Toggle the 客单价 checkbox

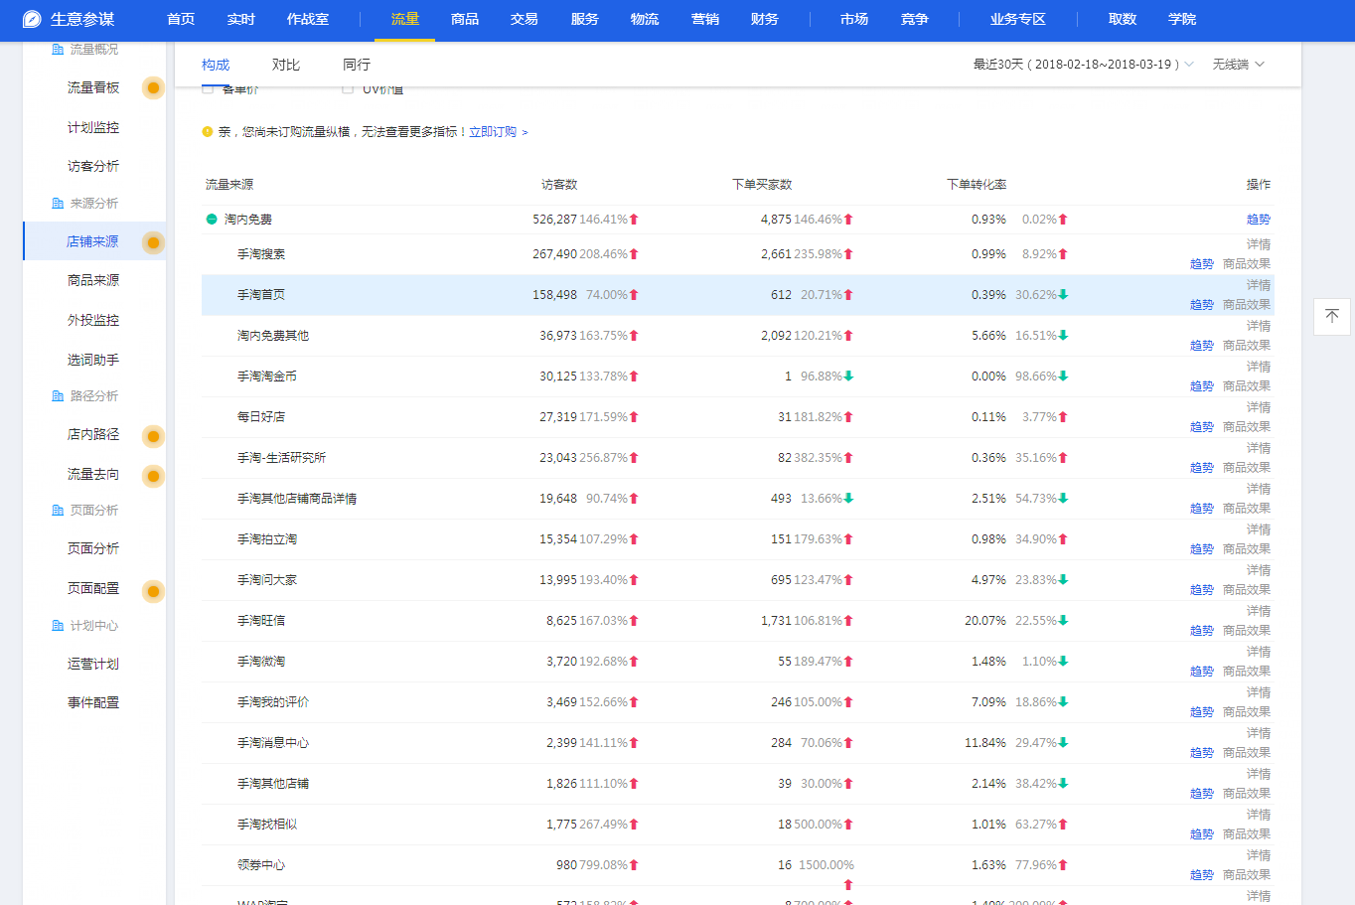(x=208, y=89)
